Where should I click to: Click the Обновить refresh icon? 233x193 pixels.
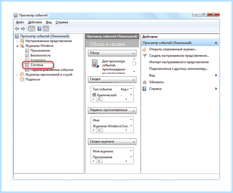144,82
